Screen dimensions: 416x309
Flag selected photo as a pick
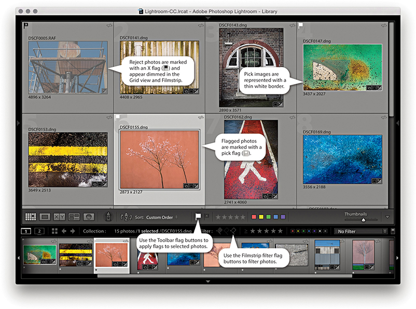click(x=198, y=216)
